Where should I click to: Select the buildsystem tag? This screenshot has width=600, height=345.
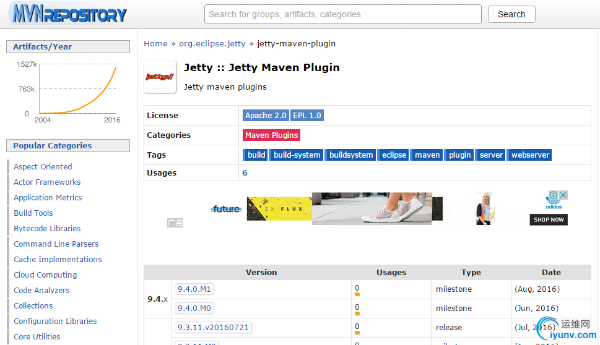pos(351,155)
